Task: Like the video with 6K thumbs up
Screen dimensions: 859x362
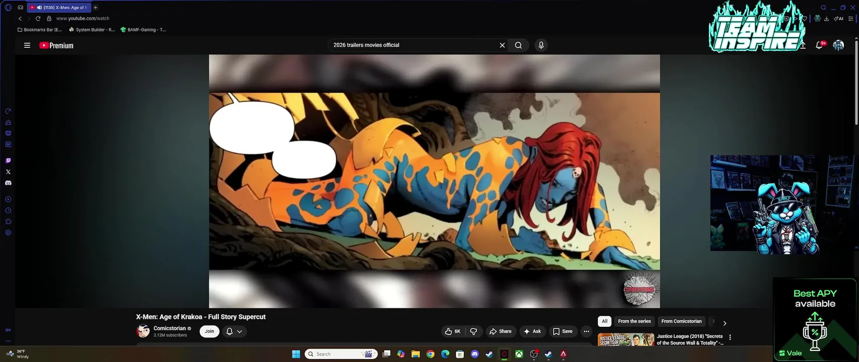Action: tap(453, 331)
